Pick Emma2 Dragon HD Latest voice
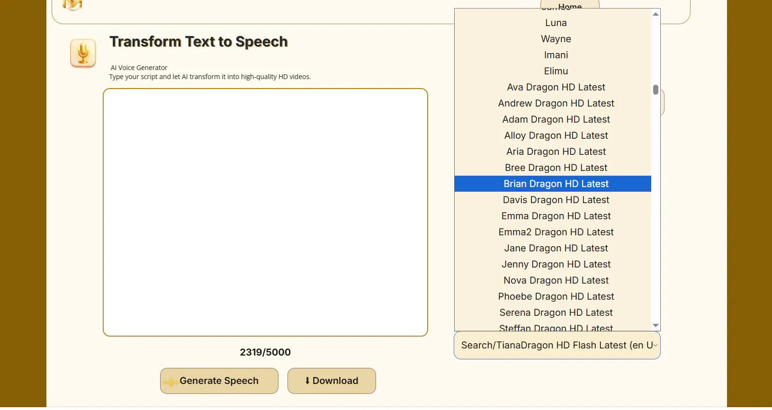 (x=553, y=232)
